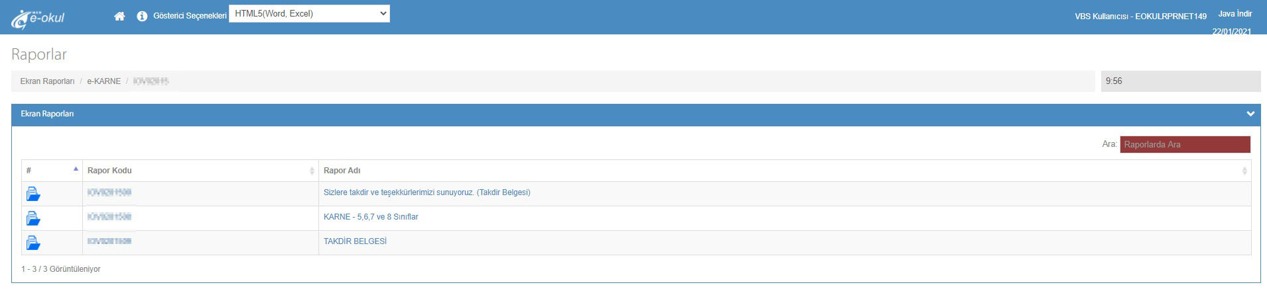Open folder icon for KARNE report row
The height and width of the screenshot is (291, 1267).
[x=33, y=218]
